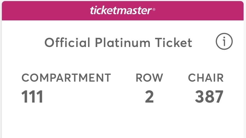The image size is (246, 138).
Task: Click the digit 8 in chair number 387
Action: click(x=209, y=97)
